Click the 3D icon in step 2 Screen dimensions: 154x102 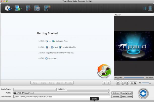tap(52, 47)
